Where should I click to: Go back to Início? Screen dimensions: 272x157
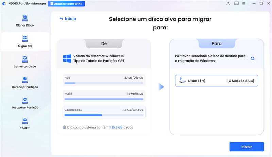coord(68,19)
